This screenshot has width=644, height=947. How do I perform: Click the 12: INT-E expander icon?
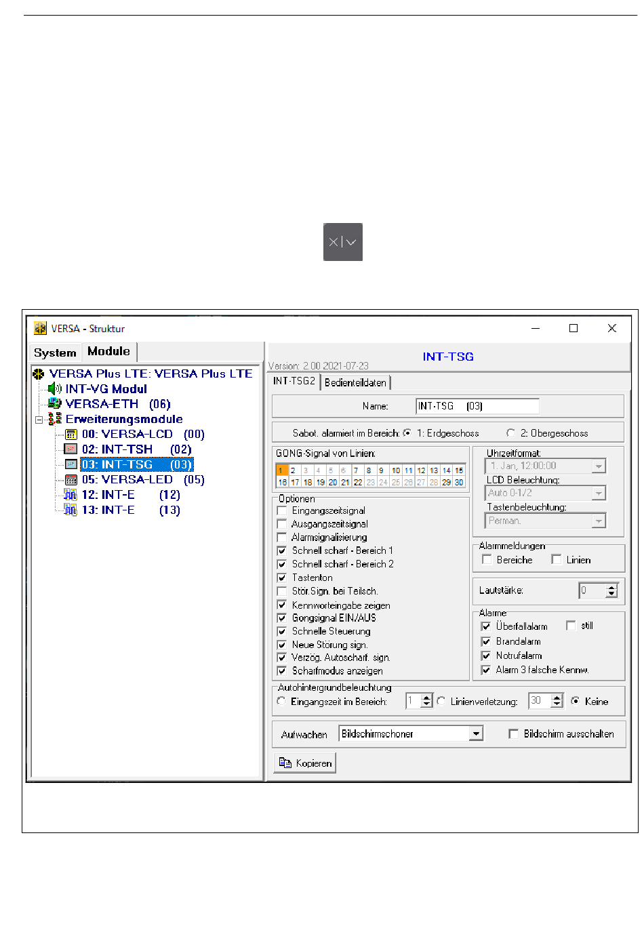click(71, 495)
